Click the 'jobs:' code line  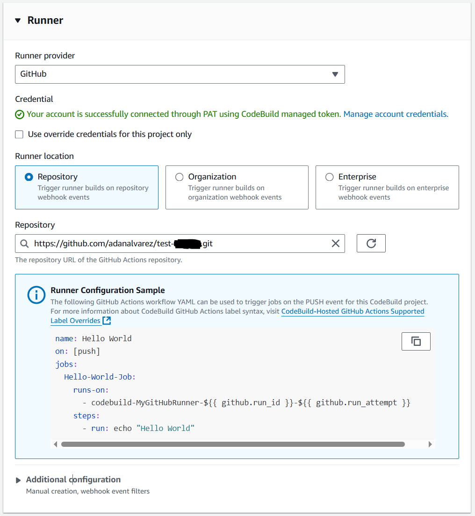click(66, 364)
